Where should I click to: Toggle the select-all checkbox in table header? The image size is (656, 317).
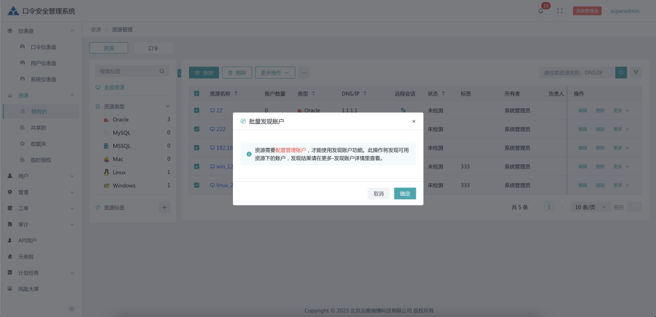(197, 93)
